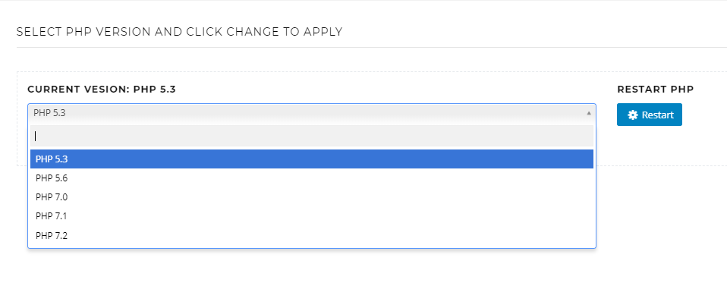The width and height of the screenshot is (727, 302).
Task: Focus the dropdown search field
Action: point(312,136)
